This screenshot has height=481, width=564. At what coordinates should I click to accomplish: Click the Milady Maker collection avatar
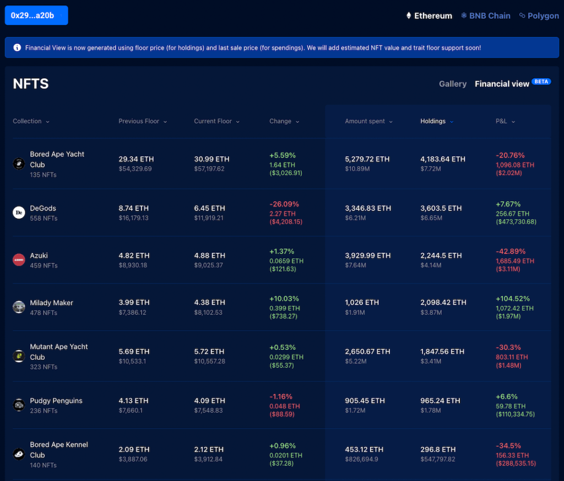tap(19, 307)
